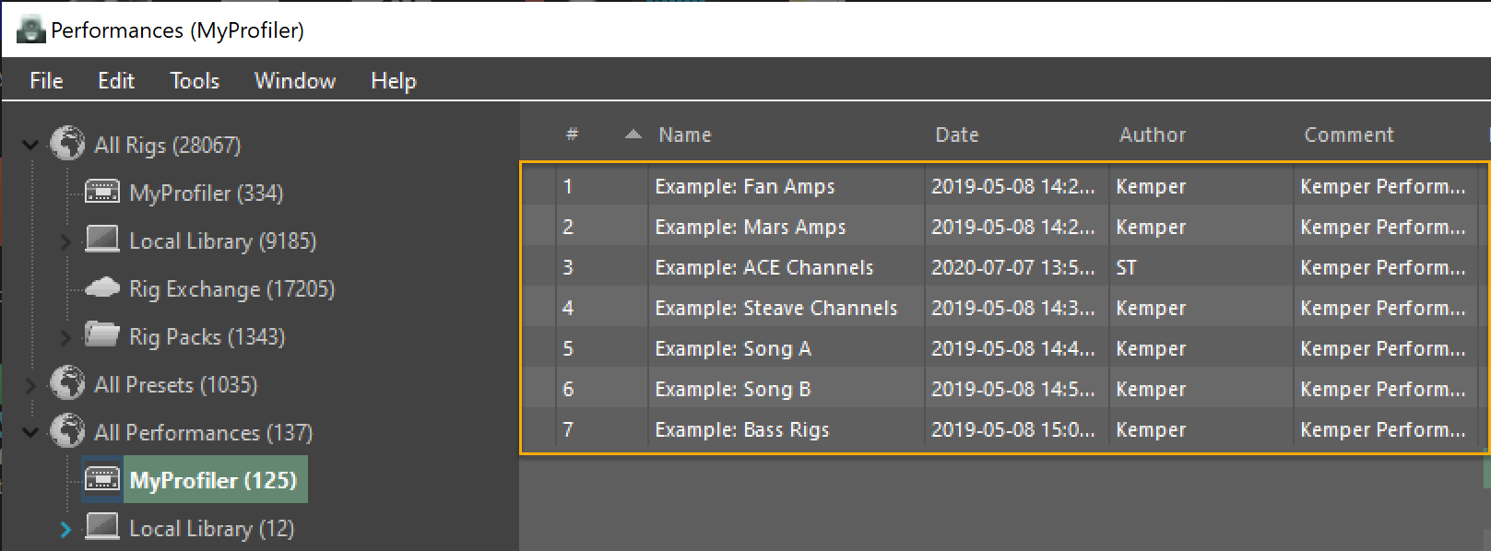
Task: Click the MyProfiler device icon under All Rigs
Action: click(101, 192)
